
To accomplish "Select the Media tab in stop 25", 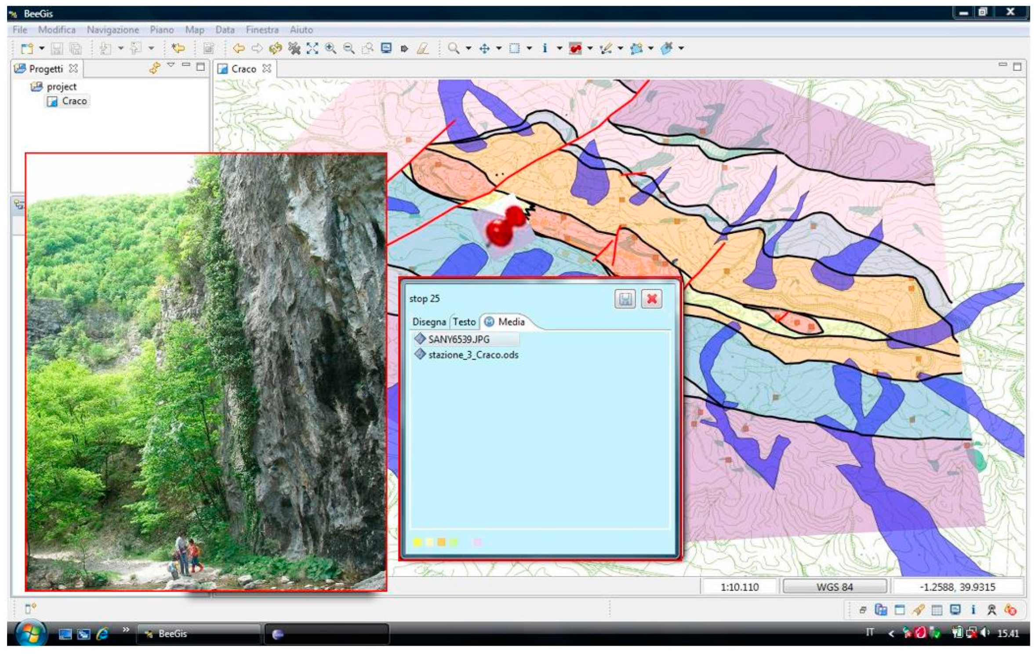I will click(505, 322).
